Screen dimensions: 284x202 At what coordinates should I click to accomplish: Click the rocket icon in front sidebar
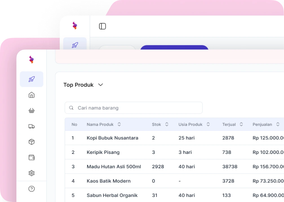tap(32, 79)
